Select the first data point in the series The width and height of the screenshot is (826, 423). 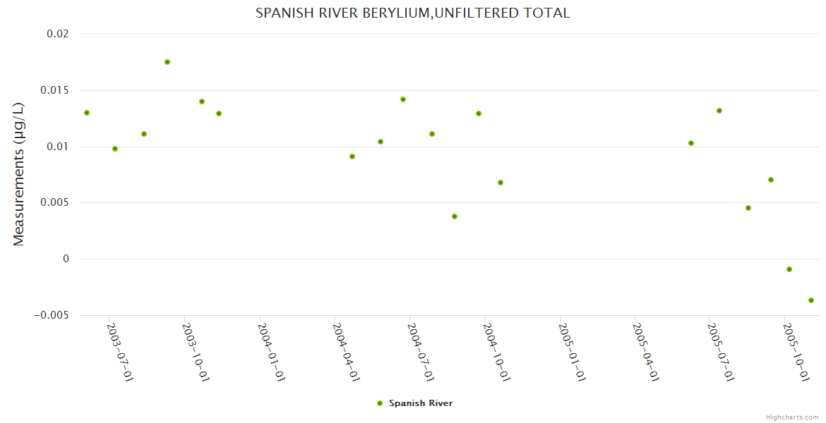coord(87,113)
